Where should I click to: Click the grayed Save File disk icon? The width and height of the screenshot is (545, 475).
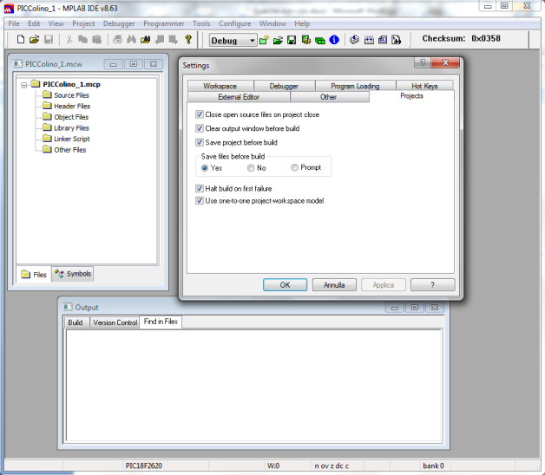click(x=49, y=40)
